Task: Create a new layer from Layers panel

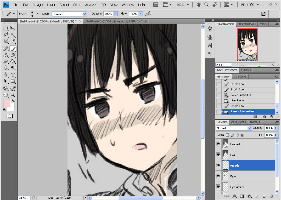Action: 264,196
